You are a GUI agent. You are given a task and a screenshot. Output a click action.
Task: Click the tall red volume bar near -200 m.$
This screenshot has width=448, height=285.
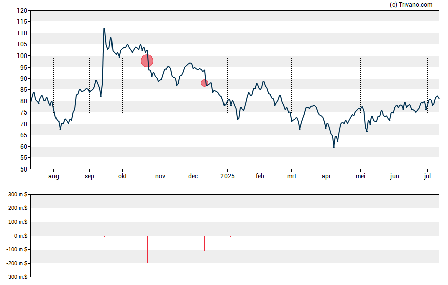[147, 249]
